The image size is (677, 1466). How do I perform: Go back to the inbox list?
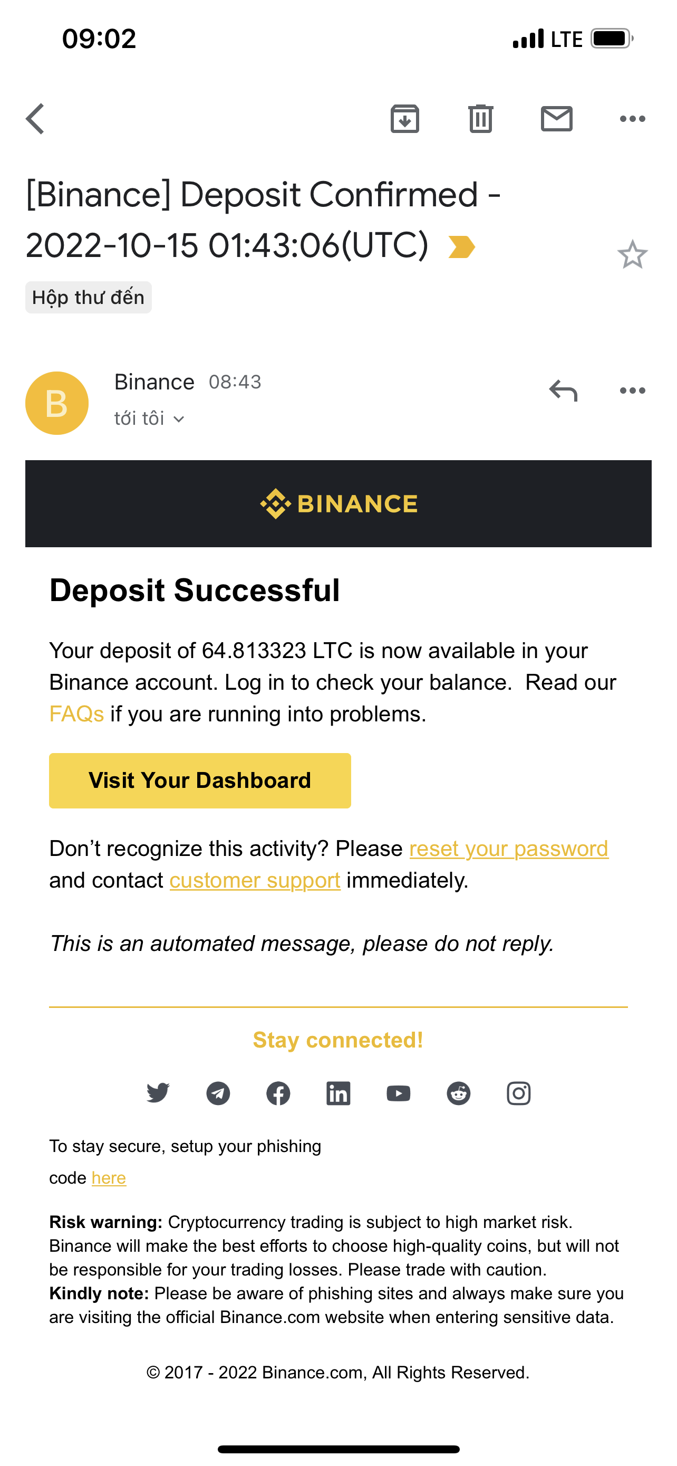(x=35, y=119)
